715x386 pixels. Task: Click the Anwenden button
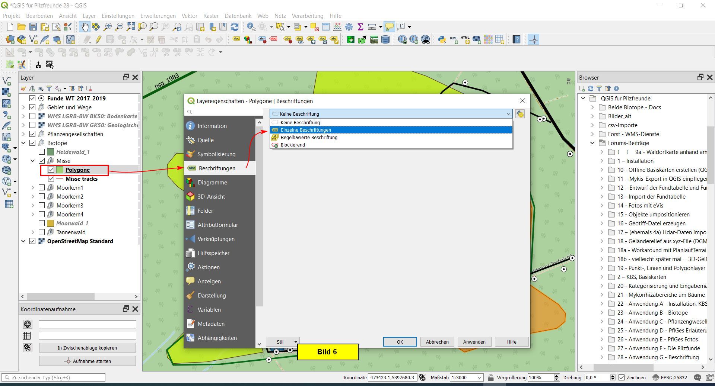474,342
